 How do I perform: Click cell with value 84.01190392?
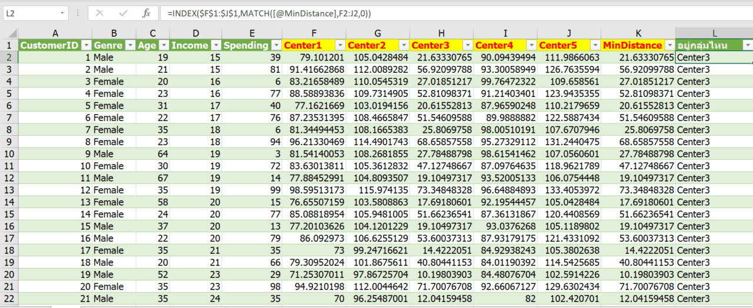[505, 262]
